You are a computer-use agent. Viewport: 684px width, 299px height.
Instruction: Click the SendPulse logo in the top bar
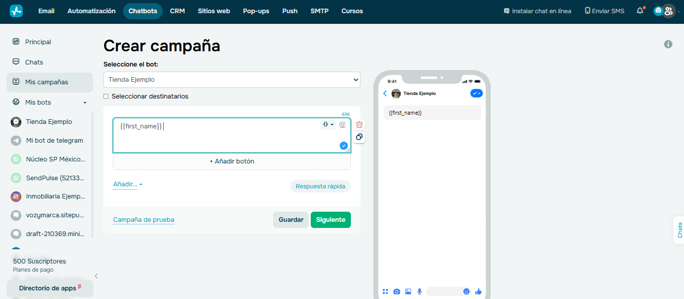click(16, 10)
